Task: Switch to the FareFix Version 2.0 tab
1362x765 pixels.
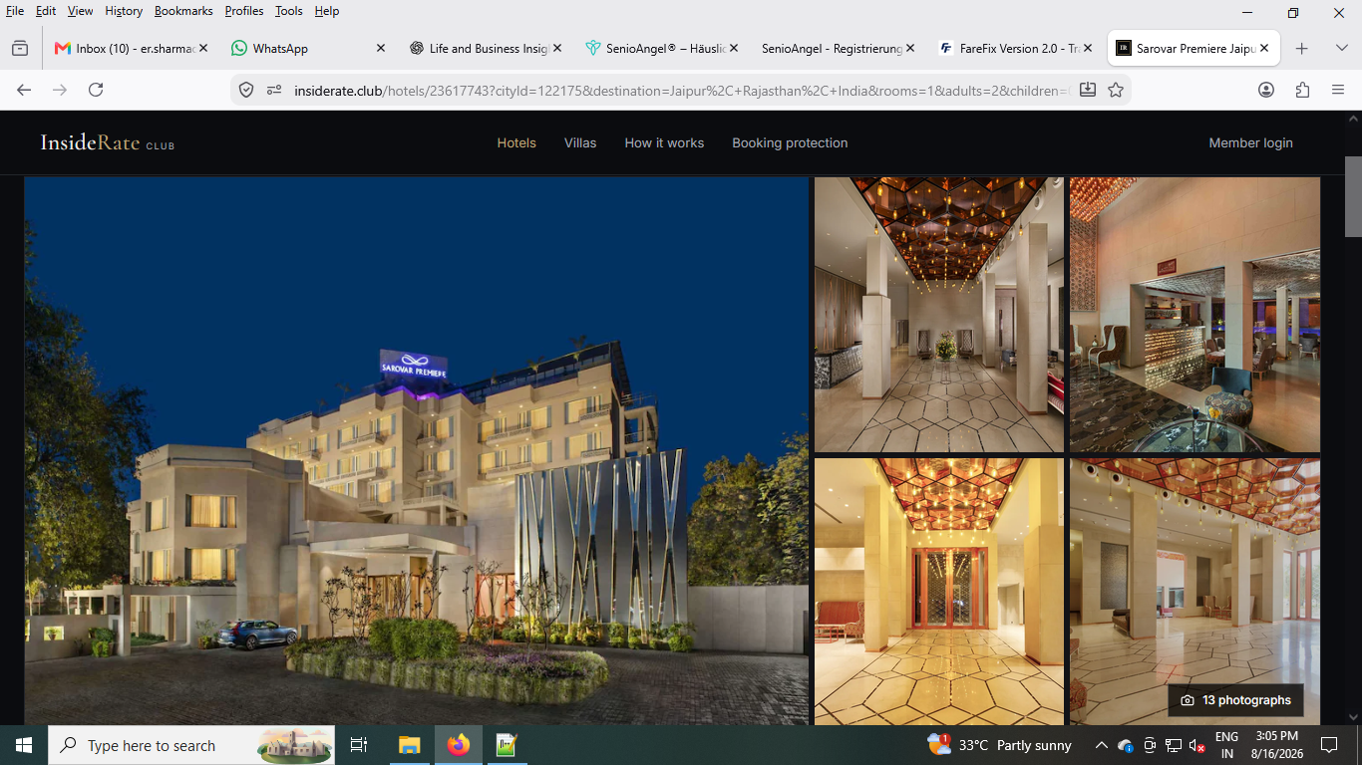Action: pyautogui.click(x=1015, y=48)
